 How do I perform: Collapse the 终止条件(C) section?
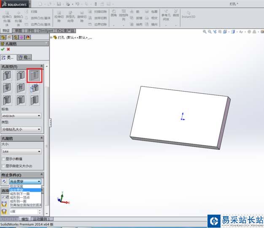pos(42,174)
